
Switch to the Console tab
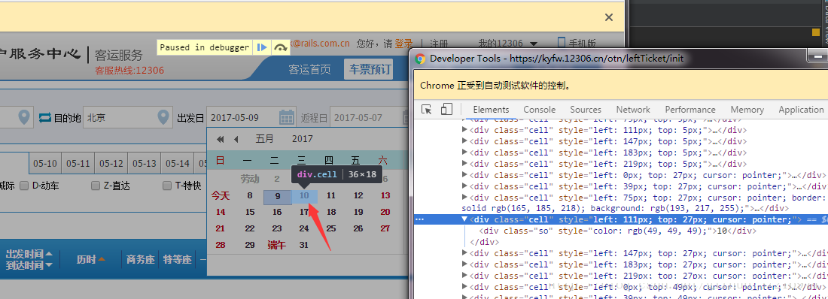539,110
